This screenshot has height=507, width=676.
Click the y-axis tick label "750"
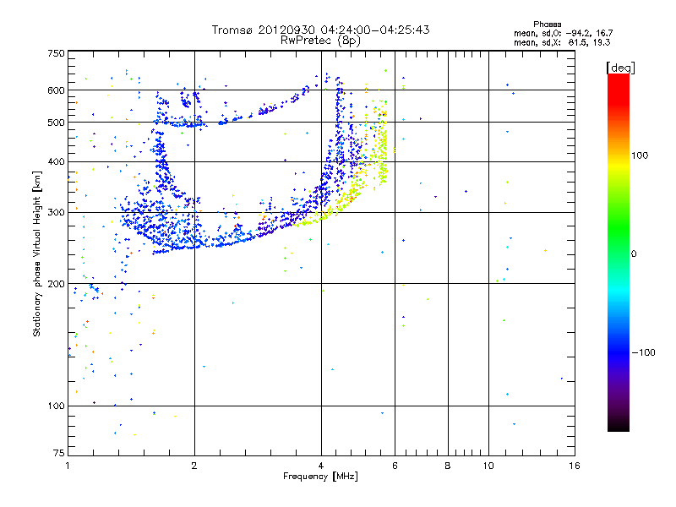coord(56,53)
